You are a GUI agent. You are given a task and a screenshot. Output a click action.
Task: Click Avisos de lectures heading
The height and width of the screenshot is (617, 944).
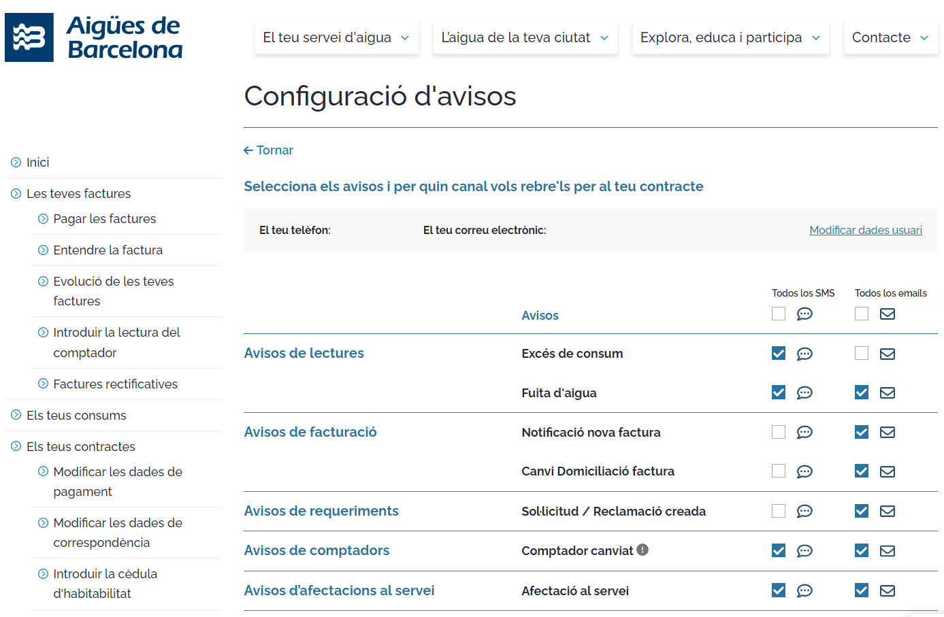click(304, 353)
